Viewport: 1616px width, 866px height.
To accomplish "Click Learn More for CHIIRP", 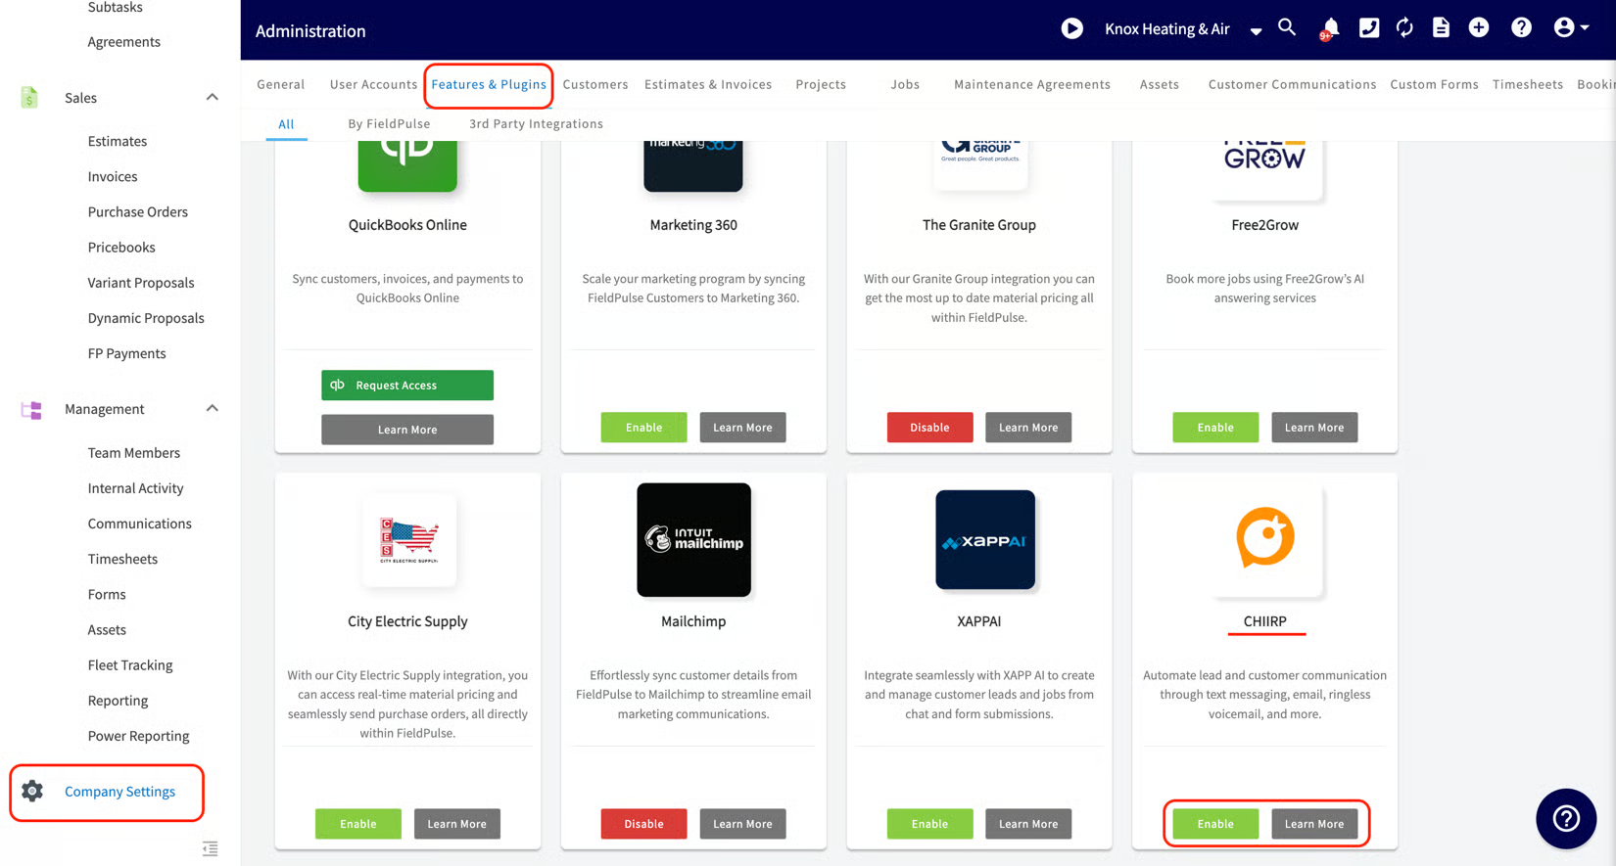I will pyautogui.click(x=1314, y=823).
